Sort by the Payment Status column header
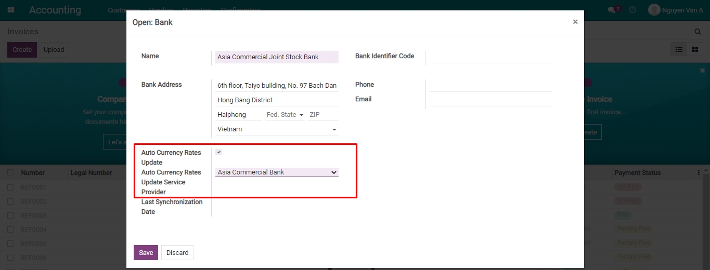Image resolution: width=710 pixels, height=270 pixels. pyautogui.click(x=638, y=173)
